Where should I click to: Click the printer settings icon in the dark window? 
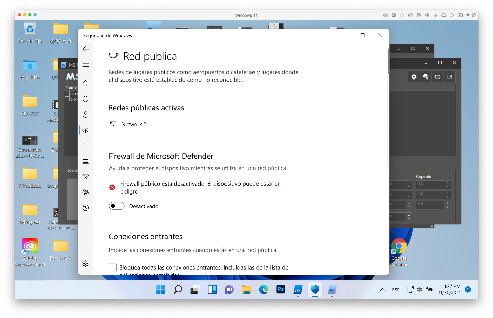pos(426,77)
